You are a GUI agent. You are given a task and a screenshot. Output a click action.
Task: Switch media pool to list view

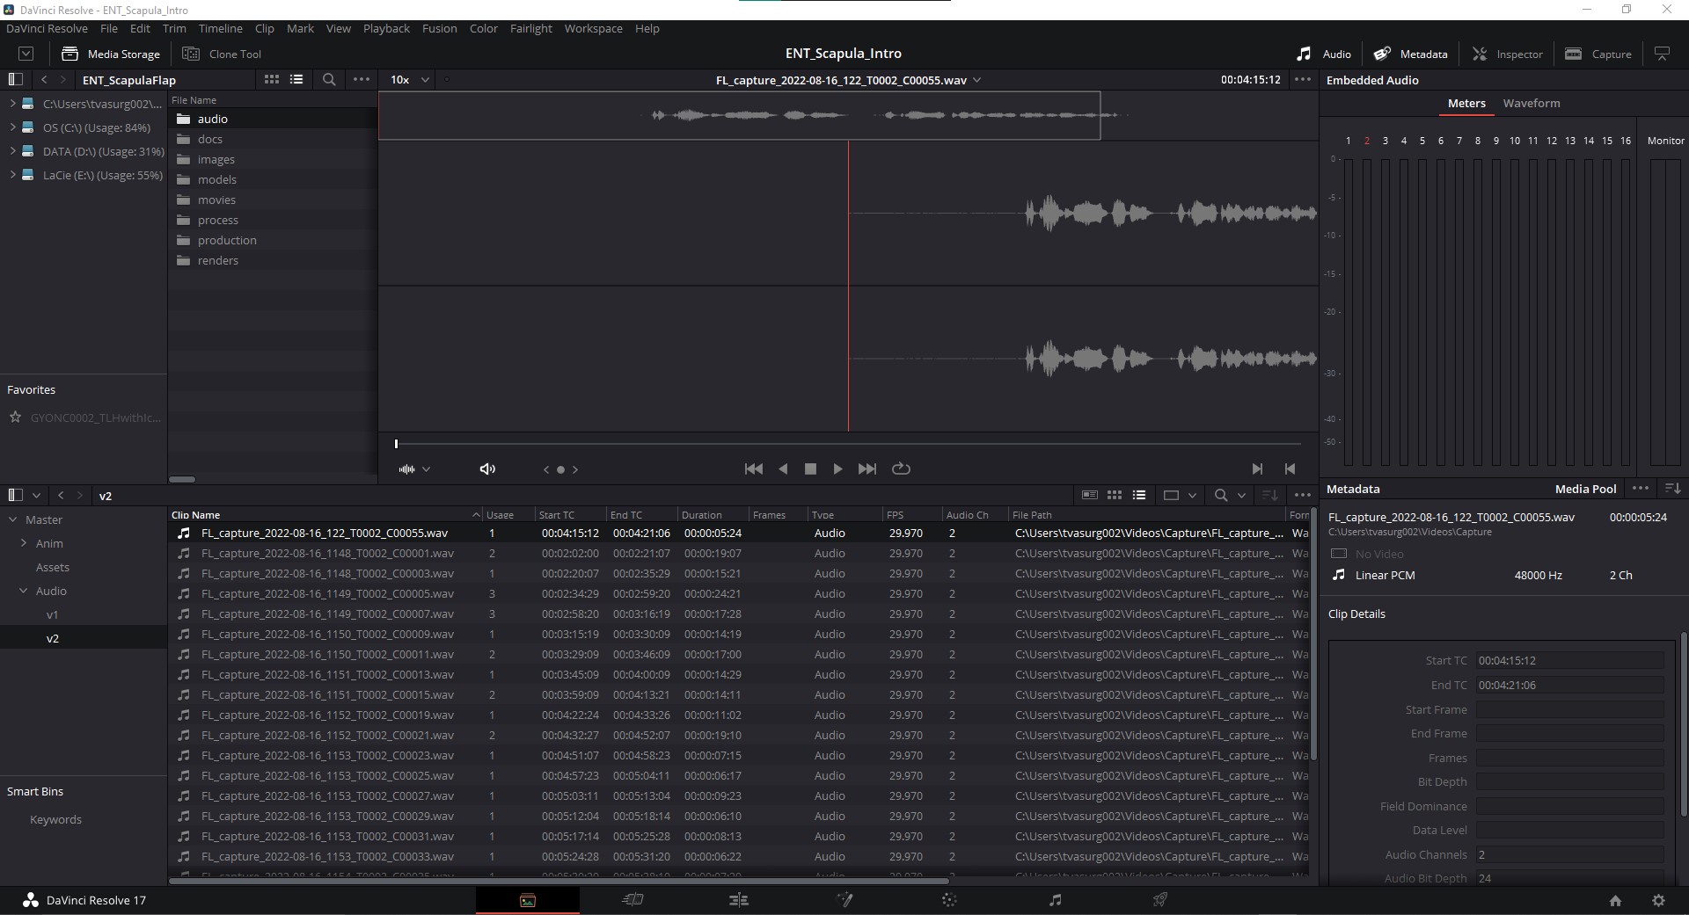click(x=1139, y=495)
